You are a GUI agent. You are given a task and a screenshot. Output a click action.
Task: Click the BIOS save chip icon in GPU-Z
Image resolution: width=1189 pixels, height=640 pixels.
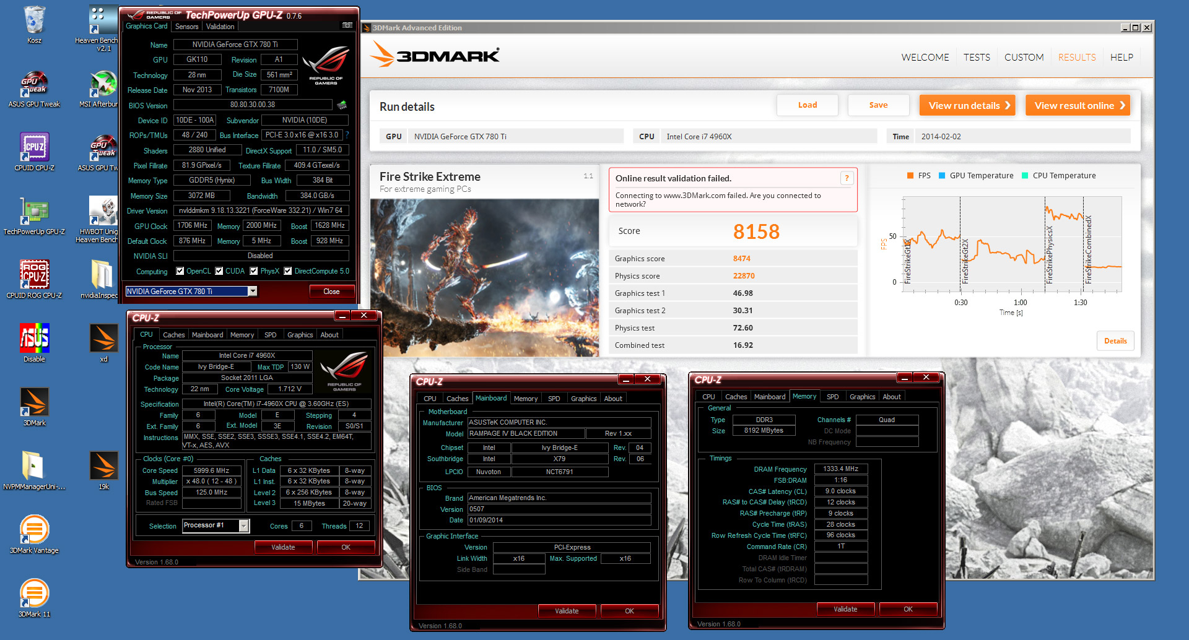[x=342, y=105]
